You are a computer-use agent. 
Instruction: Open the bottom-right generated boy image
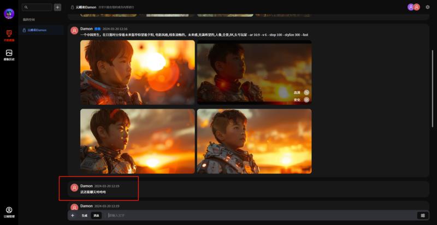254,141
